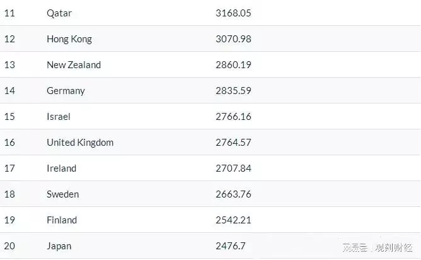421x260 pixels.
Task: Click the Hong Kong row label
Action: [x=69, y=39]
